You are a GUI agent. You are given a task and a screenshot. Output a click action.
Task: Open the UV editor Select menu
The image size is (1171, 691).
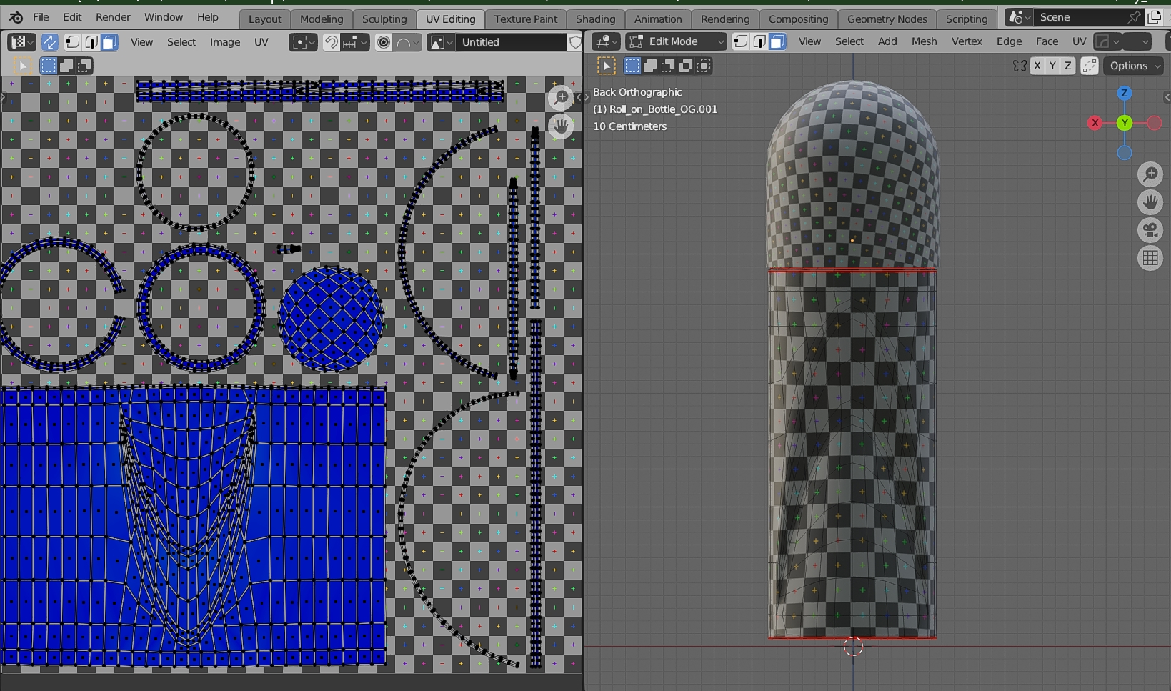tap(181, 42)
